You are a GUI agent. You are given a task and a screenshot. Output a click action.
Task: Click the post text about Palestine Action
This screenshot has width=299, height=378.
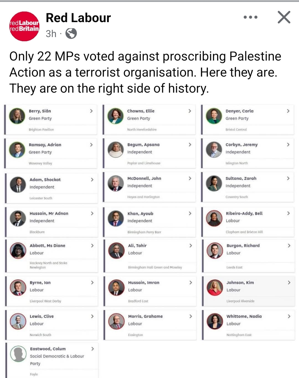pos(145,72)
